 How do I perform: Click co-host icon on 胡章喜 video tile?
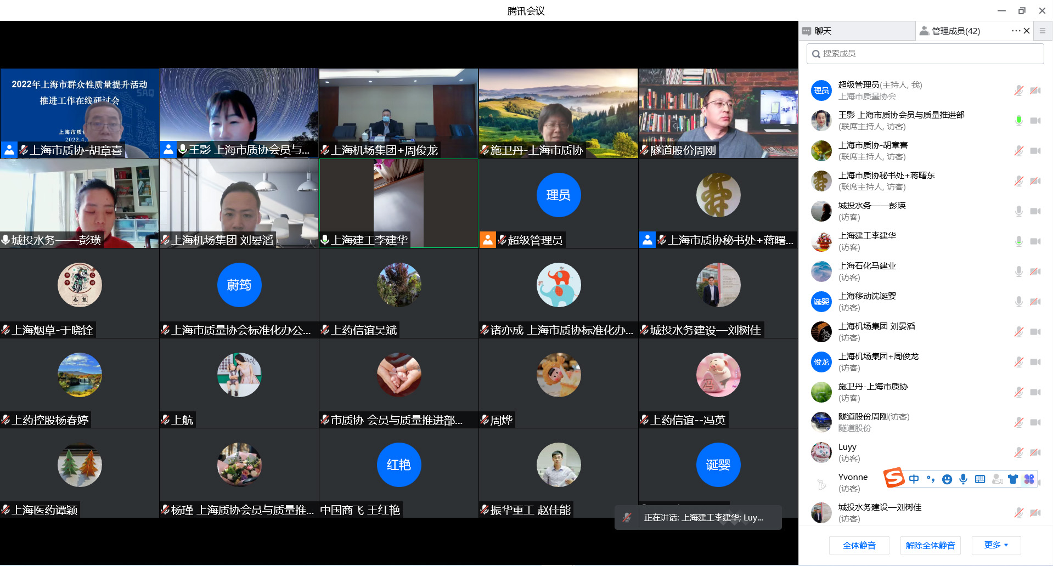click(x=9, y=150)
